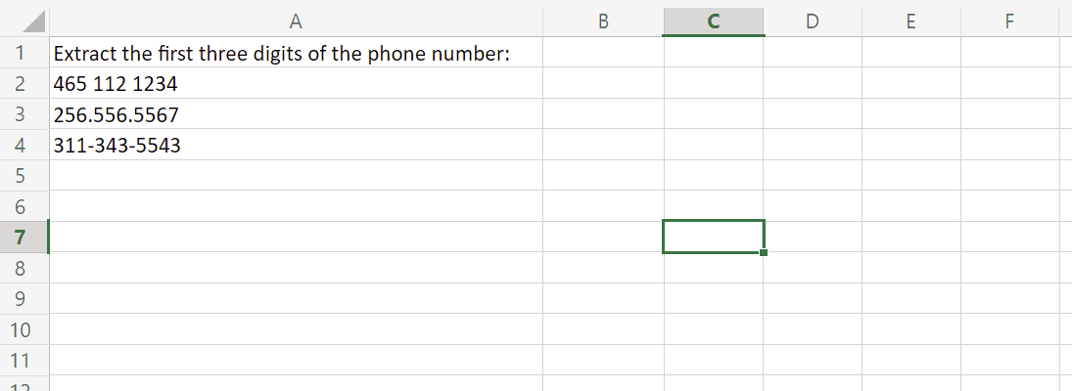Click the row 4 header
Image resolution: width=1072 pixels, height=391 pixels.
point(23,146)
